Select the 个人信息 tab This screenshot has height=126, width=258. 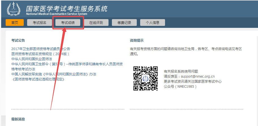click(x=152, y=23)
